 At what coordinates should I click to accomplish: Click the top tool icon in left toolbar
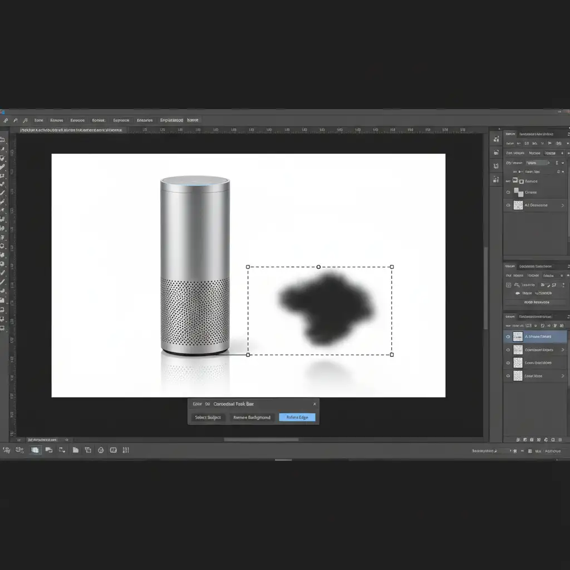coord(3,140)
